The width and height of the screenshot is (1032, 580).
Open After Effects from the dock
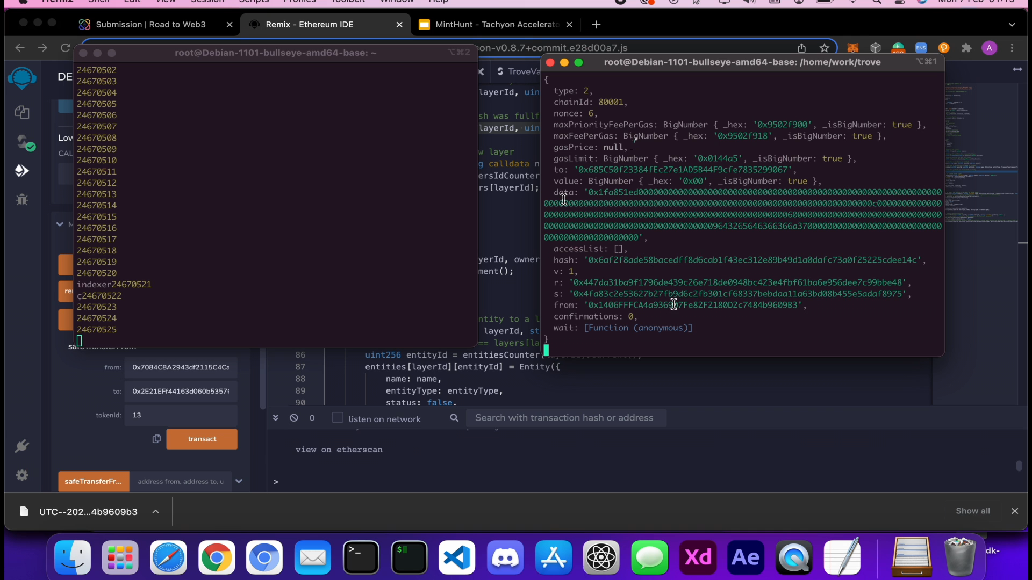point(746,557)
